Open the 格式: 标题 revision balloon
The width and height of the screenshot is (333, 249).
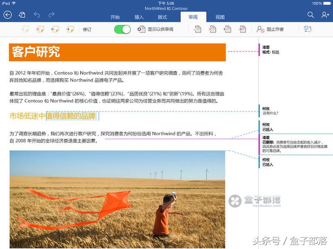click(x=271, y=50)
